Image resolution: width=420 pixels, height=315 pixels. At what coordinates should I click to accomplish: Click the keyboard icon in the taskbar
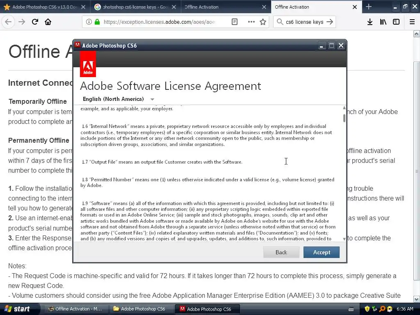click(x=351, y=309)
